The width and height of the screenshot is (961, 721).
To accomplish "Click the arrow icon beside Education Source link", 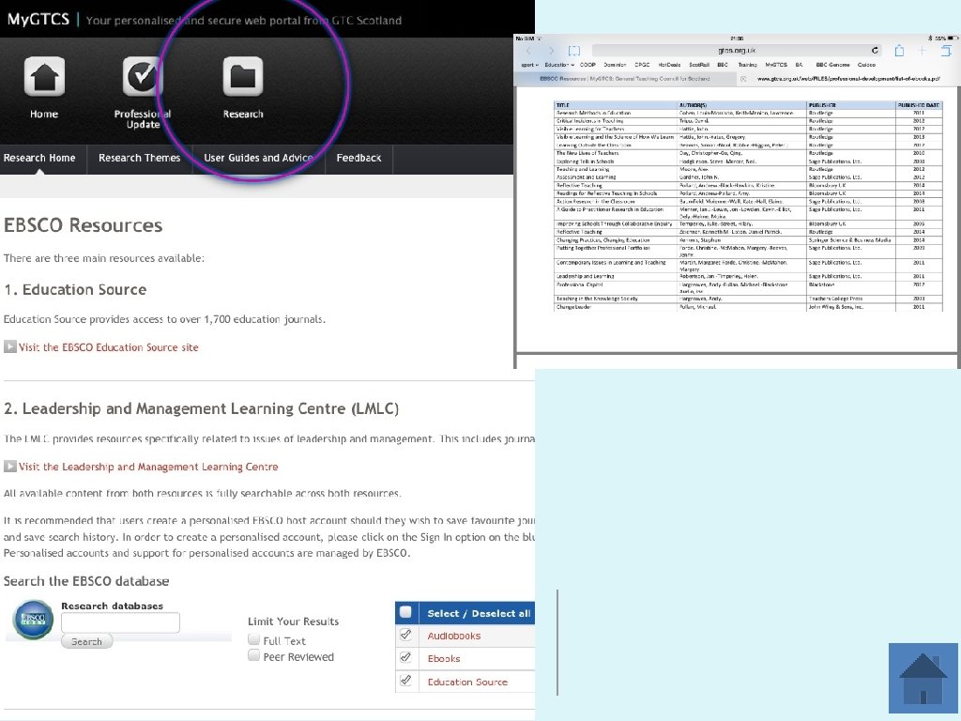I will (x=9, y=346).
